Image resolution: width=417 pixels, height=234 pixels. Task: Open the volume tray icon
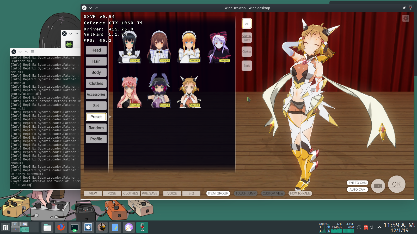pyautogui.click(x=372, y=227)
